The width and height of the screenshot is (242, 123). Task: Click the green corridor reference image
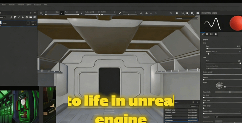point(19,107)
